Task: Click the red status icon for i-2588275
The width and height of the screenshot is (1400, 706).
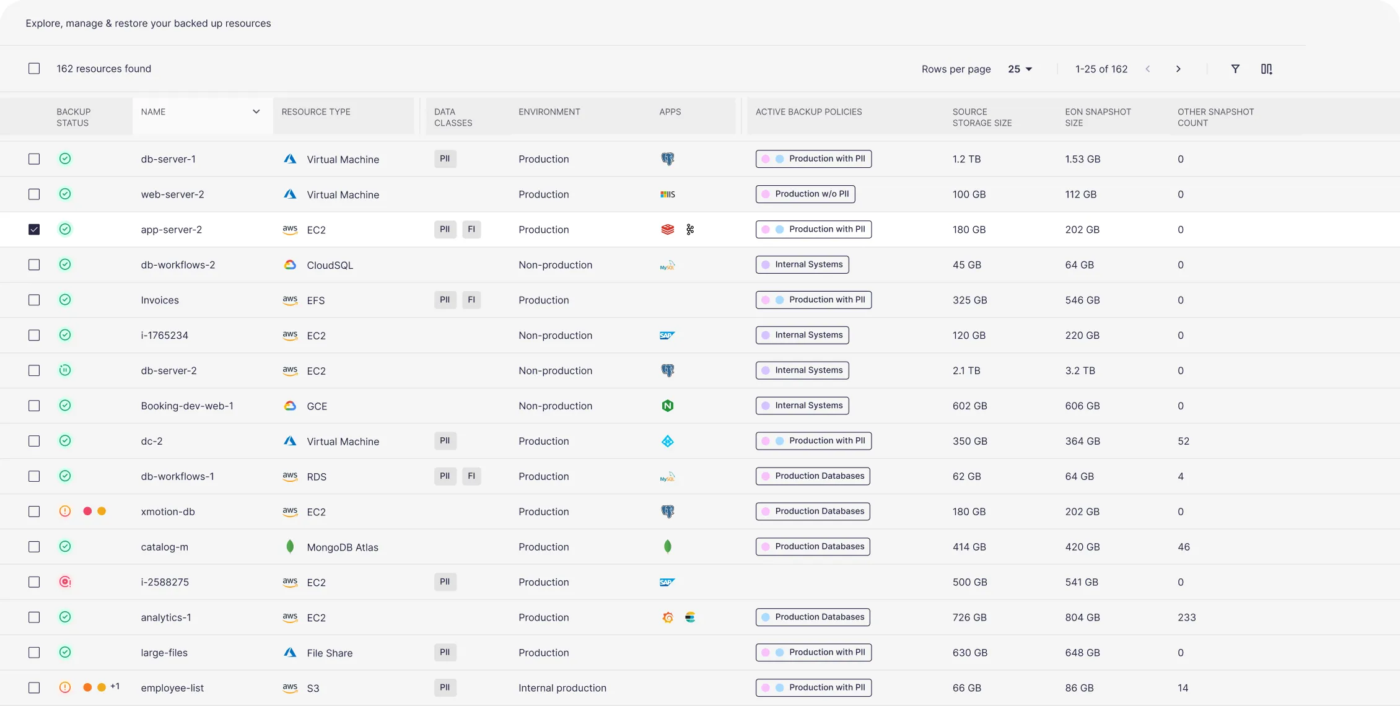Action: 65,582
